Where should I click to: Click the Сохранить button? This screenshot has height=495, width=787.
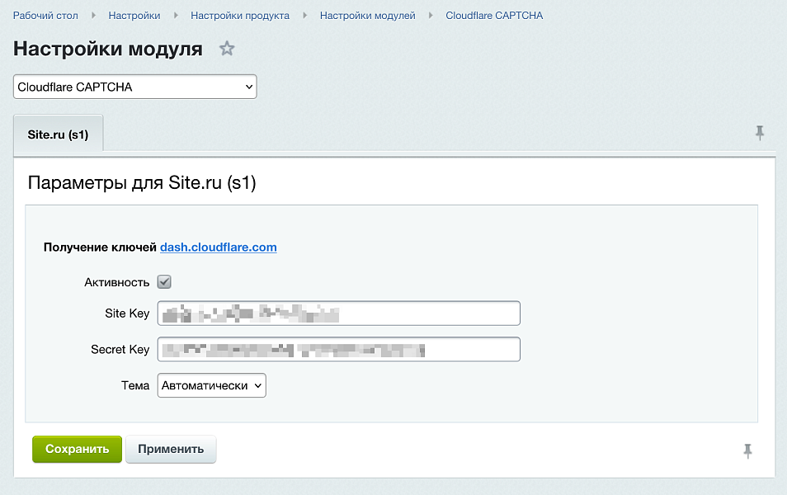tap(76, 449)
